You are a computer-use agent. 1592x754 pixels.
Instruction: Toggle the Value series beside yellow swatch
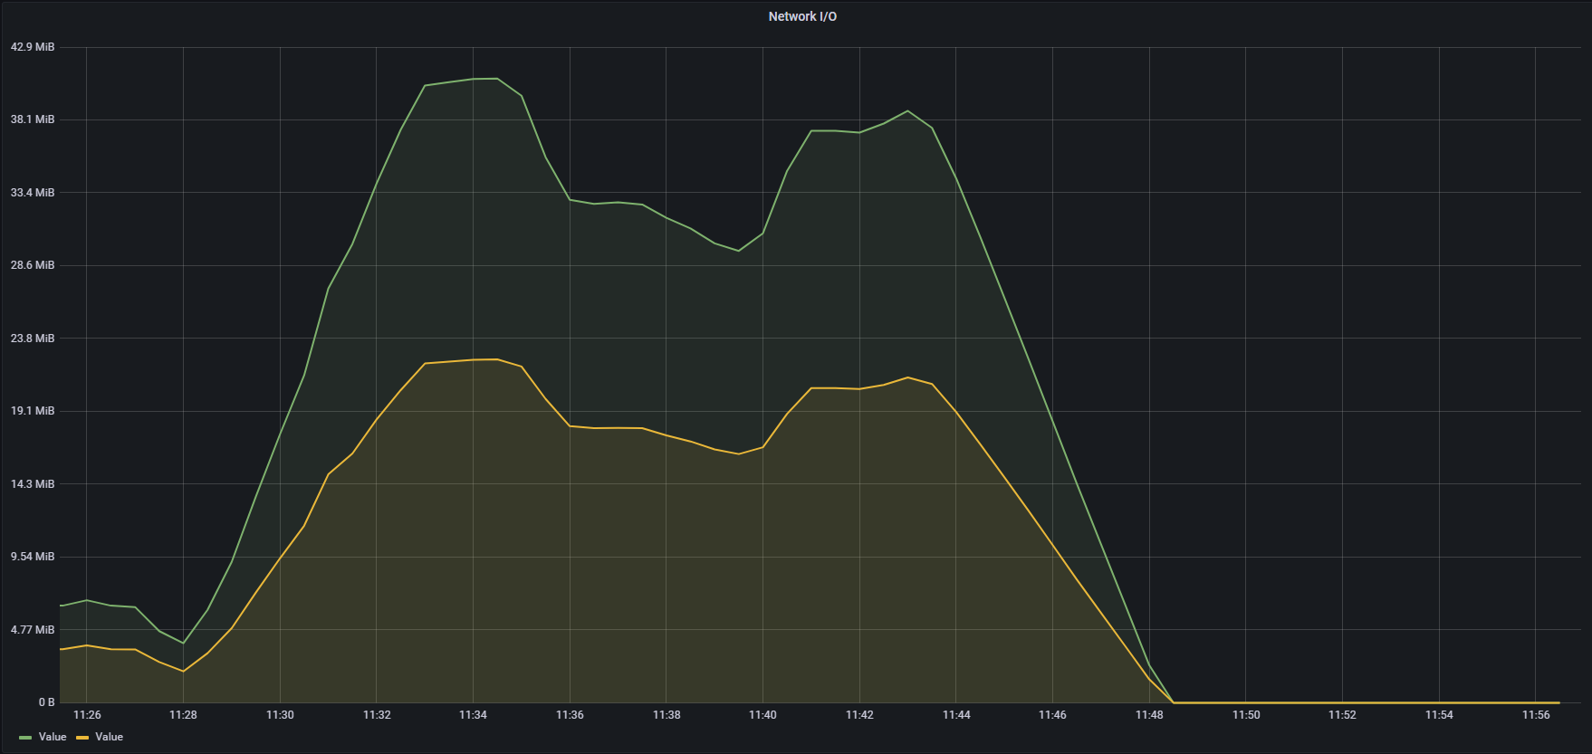[x=110, y=737]
